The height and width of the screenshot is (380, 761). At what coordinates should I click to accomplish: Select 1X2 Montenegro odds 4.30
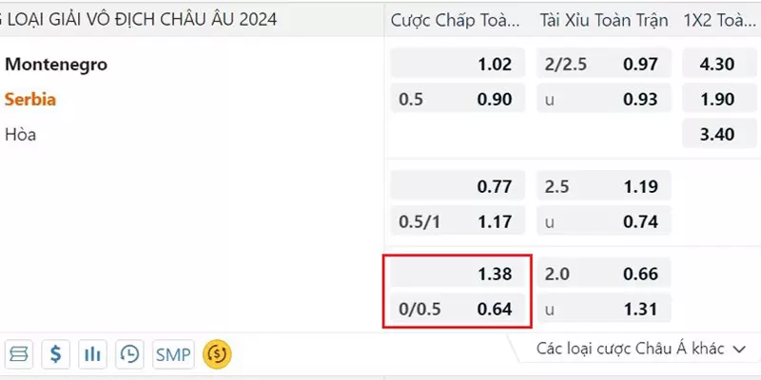[717, 64]
